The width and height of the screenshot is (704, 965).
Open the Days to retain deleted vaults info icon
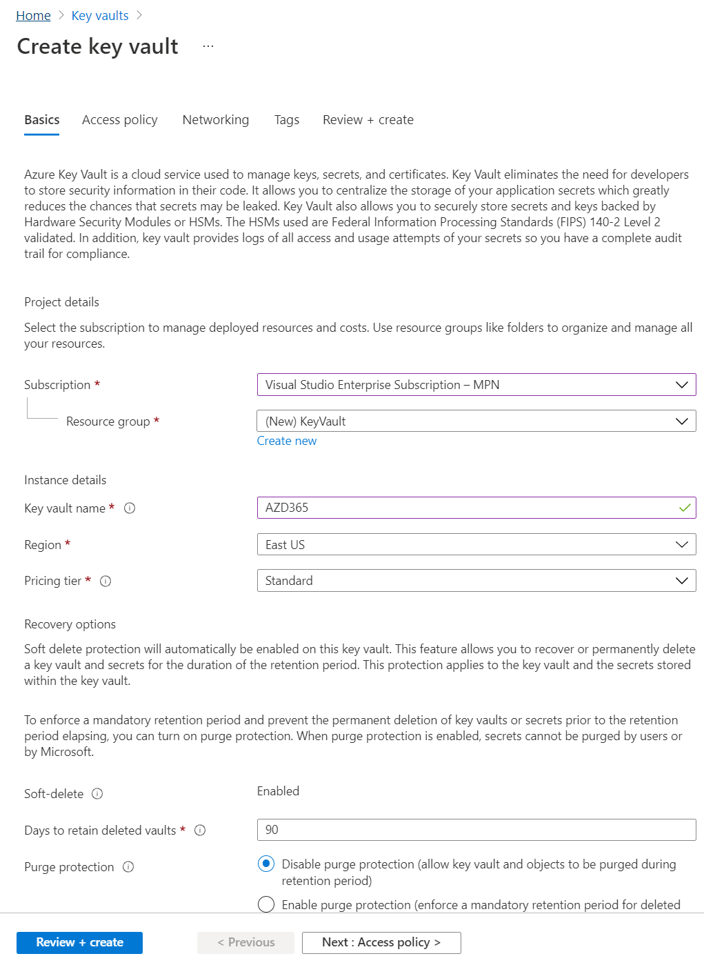click(200, 830)
